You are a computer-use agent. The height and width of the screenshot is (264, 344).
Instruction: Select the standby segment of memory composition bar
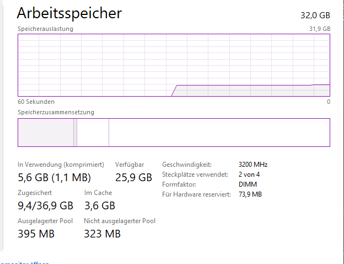93,133
